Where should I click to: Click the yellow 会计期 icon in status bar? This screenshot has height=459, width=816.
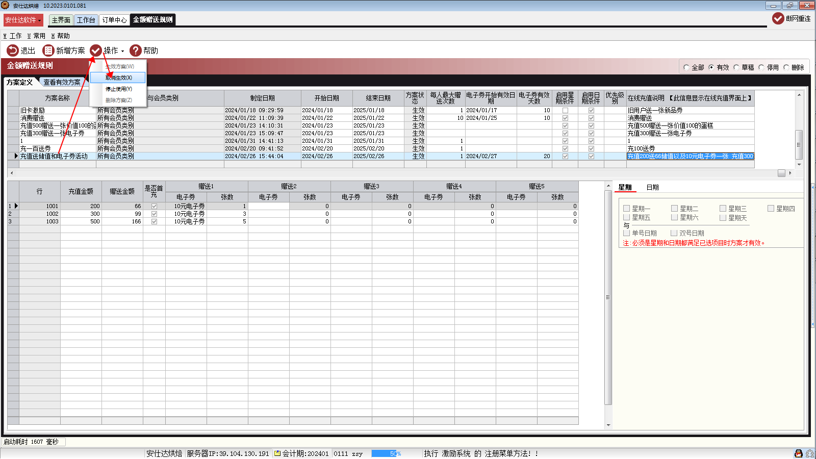277,453
